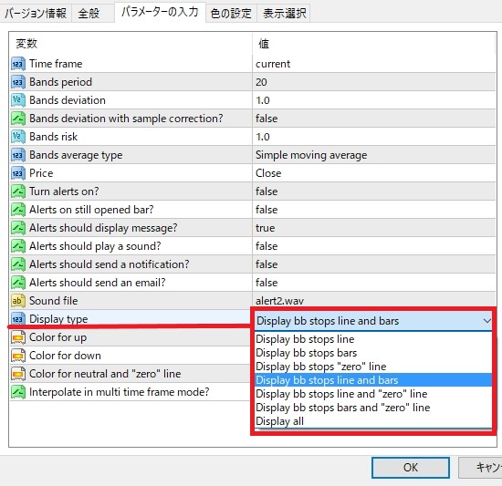
Task: Click the Bands risk row icon
Action: pyautogui.click(x=18, y=137)
